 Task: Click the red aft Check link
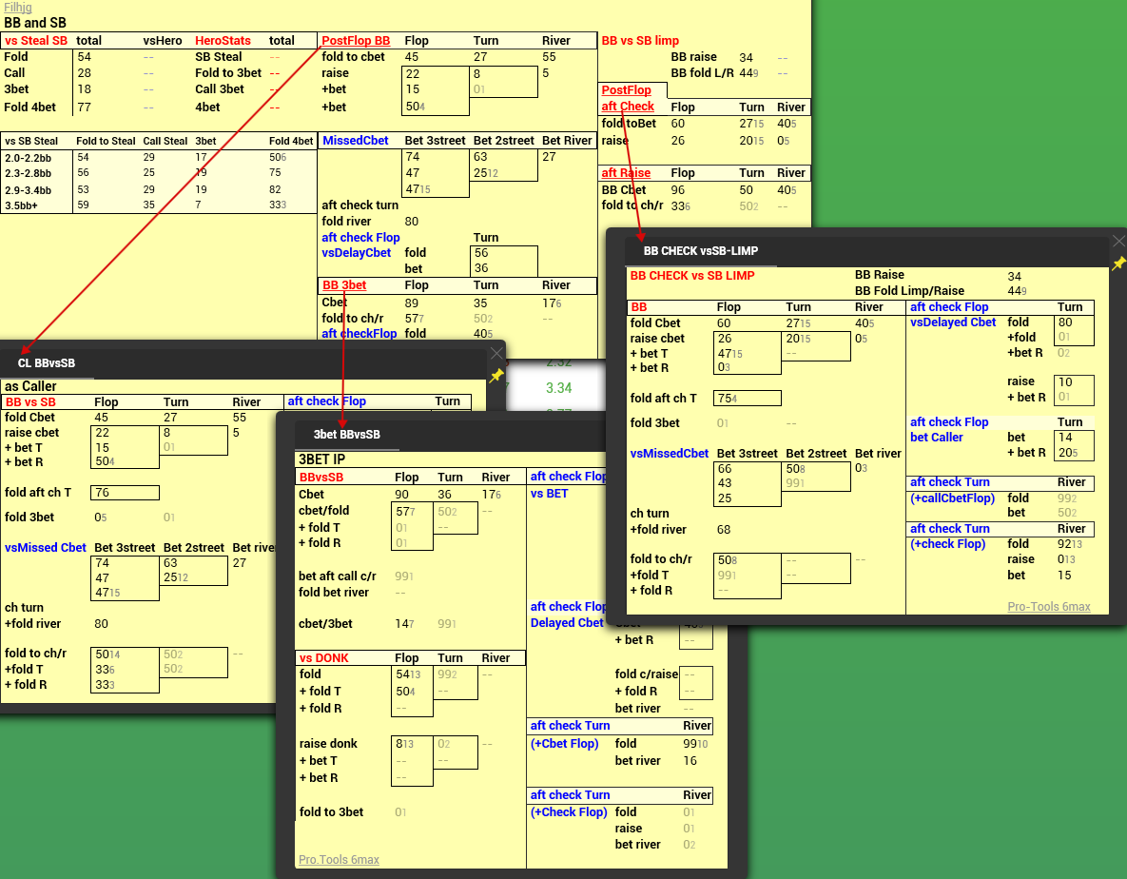pyautogui.click(x=628, y=107)
